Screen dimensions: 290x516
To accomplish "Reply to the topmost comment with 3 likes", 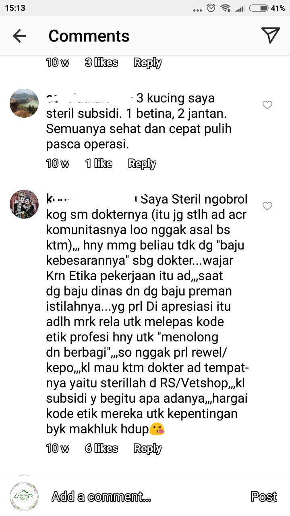I will [x=147, y=63].
